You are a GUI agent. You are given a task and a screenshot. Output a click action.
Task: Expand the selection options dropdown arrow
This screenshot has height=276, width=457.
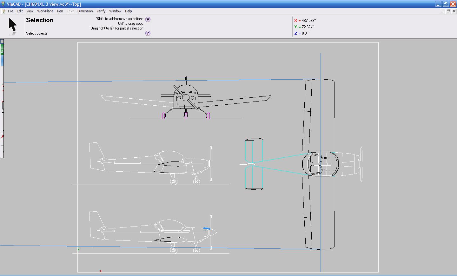tap(148, 19)
